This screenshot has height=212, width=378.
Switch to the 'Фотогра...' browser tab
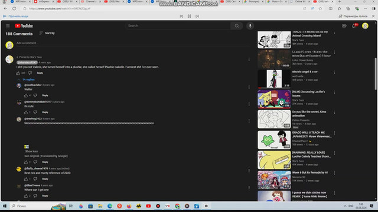[253, 2]
